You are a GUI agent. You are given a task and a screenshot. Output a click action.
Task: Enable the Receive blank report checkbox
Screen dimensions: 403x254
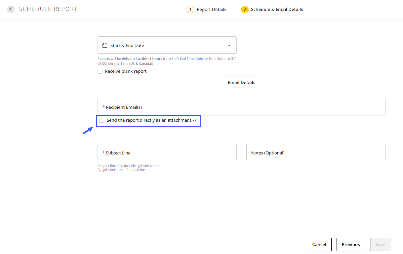(x=100, y=71)
